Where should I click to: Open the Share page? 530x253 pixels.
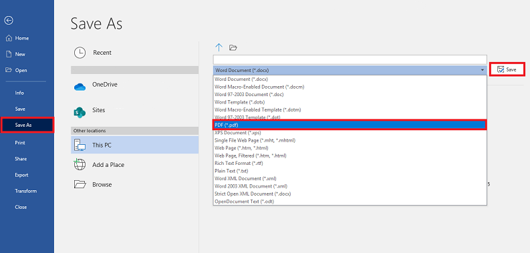pos(21,159)
